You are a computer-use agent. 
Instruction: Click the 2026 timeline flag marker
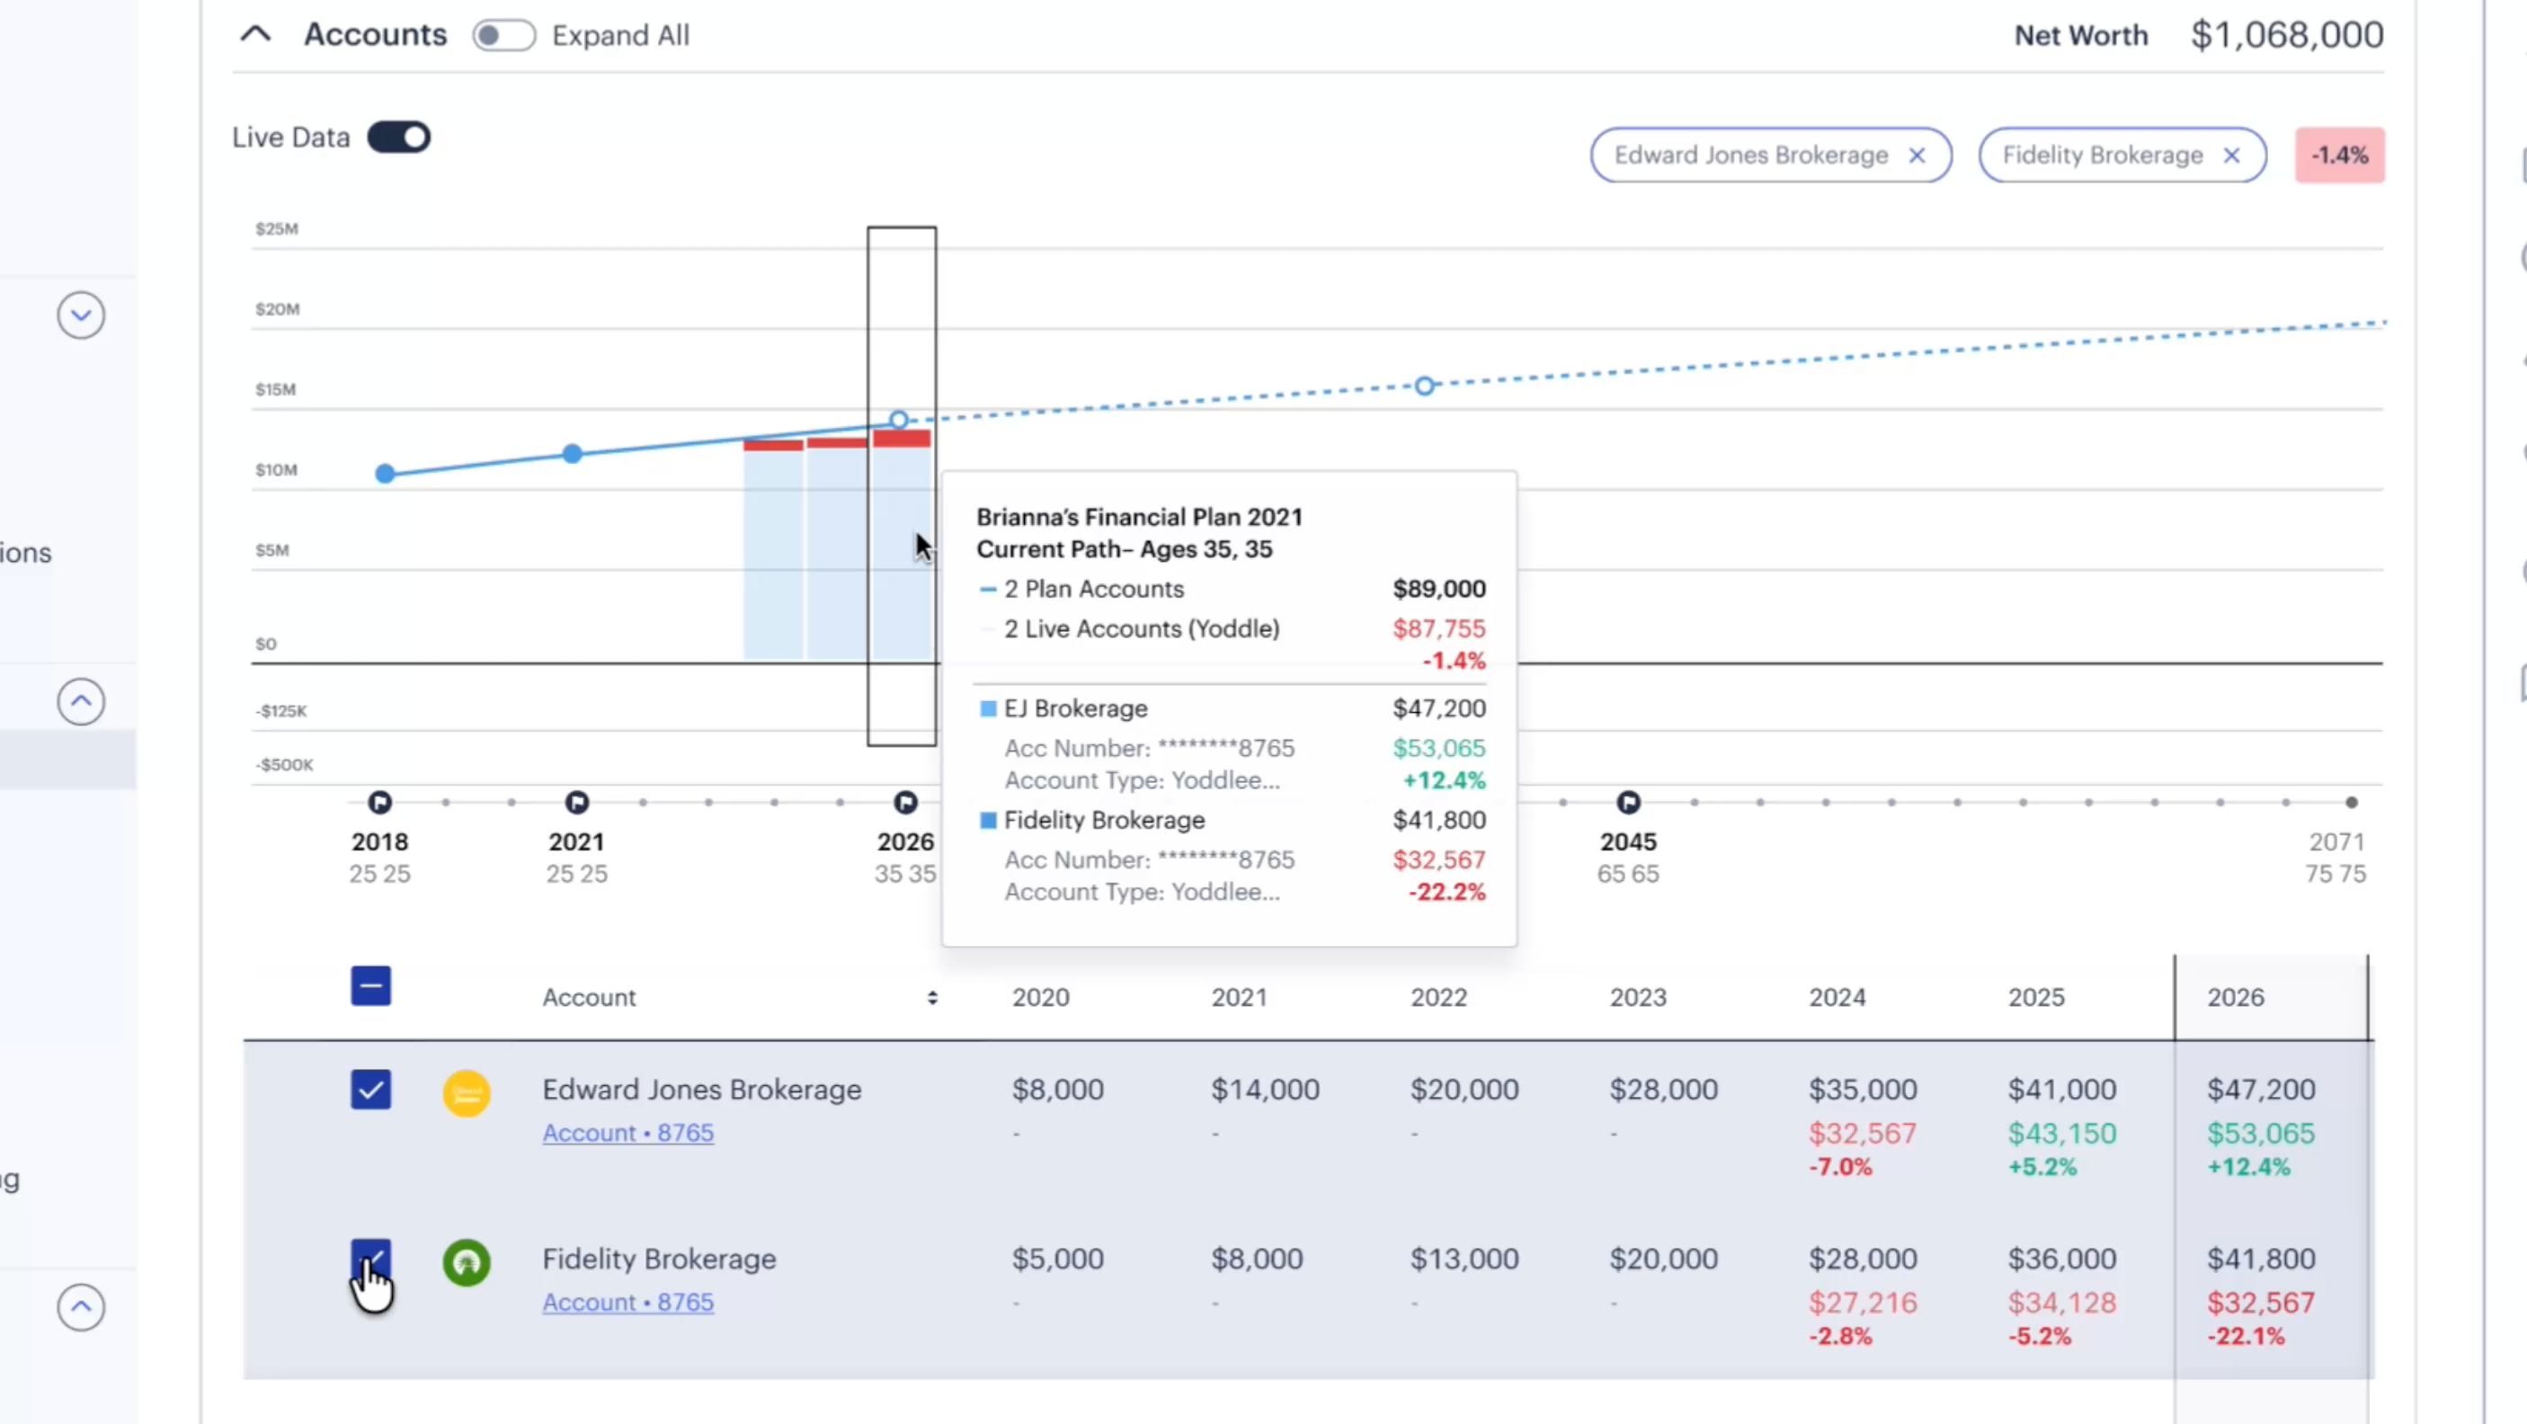click(x=905, y=802)
